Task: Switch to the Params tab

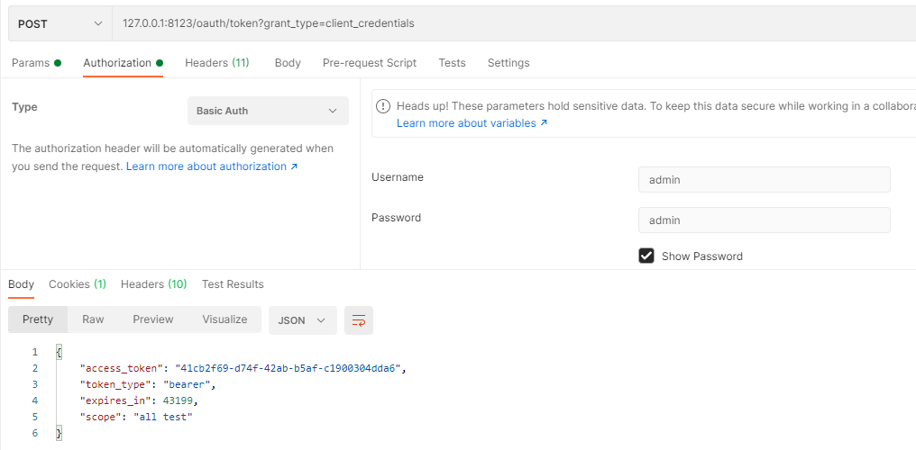Action: 36,63
